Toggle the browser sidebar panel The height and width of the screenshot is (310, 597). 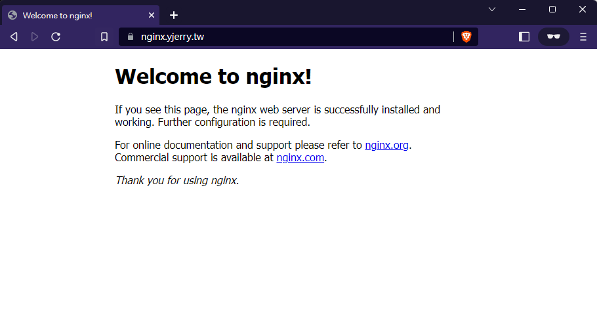point(524,37)
